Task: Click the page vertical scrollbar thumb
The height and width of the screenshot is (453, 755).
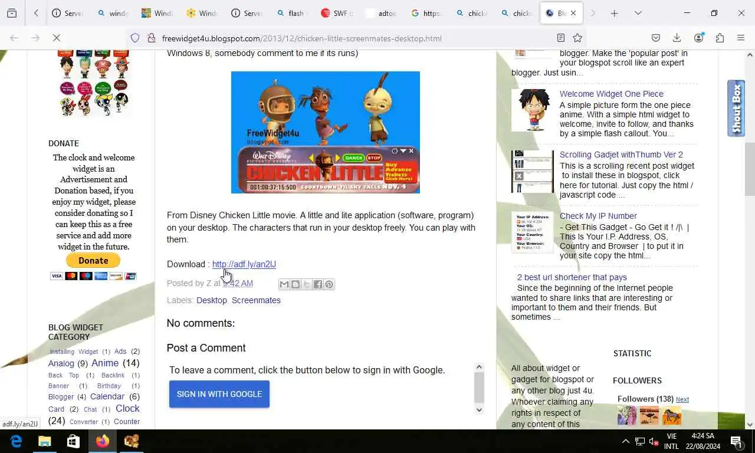Action: tap(750, 169)
